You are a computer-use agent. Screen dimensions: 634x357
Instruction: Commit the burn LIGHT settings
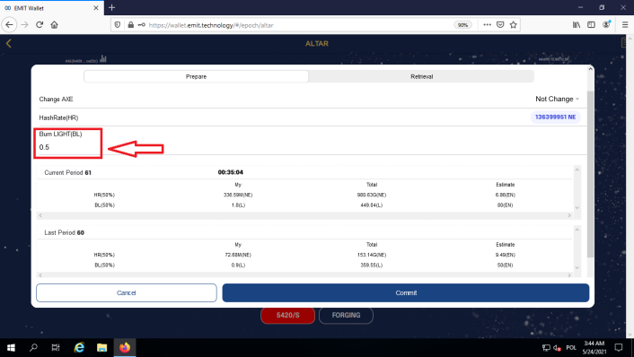pyautogui.click(x=406, y=292)
